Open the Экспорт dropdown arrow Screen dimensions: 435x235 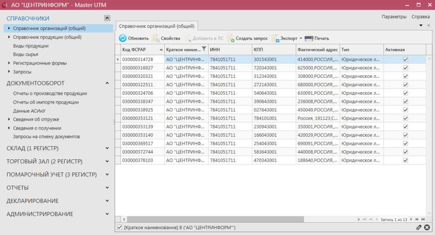coord(301,38)
